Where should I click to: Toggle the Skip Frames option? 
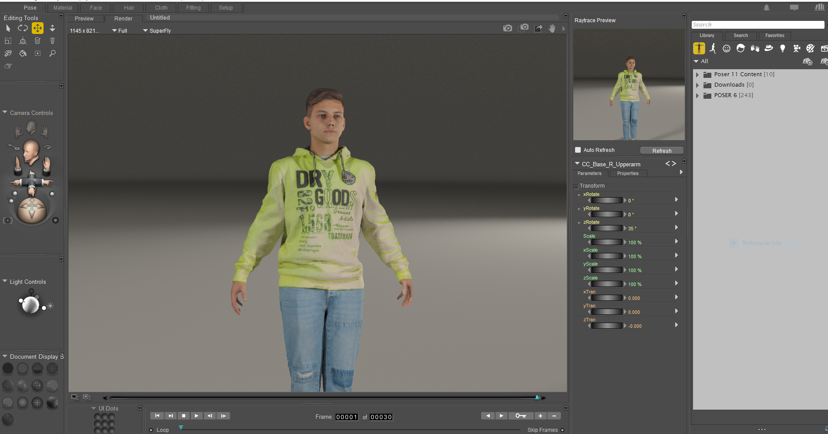coord(562,430)
